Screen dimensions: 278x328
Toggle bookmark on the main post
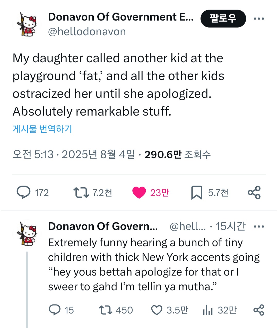[x=197, y=193]
